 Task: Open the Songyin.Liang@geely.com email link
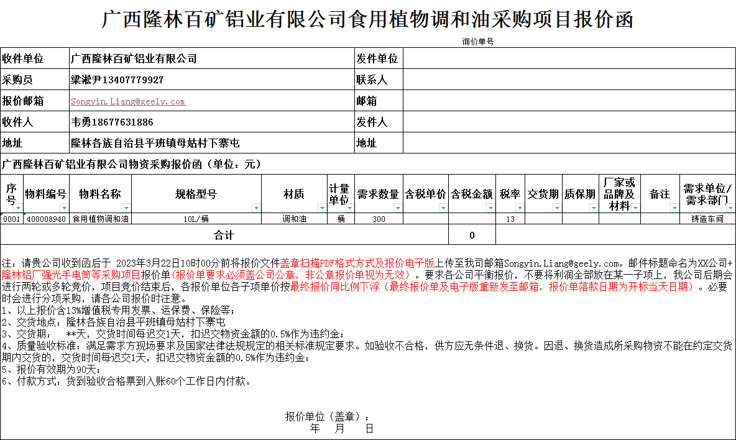[x=127, y=101]
